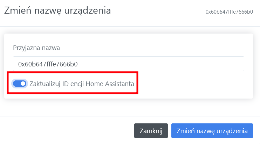Click the dialog title 'Zmień nazwę urządzenia'
Image resolution: width=260 pixels, height=144 pixels.
tap(57, 10)
